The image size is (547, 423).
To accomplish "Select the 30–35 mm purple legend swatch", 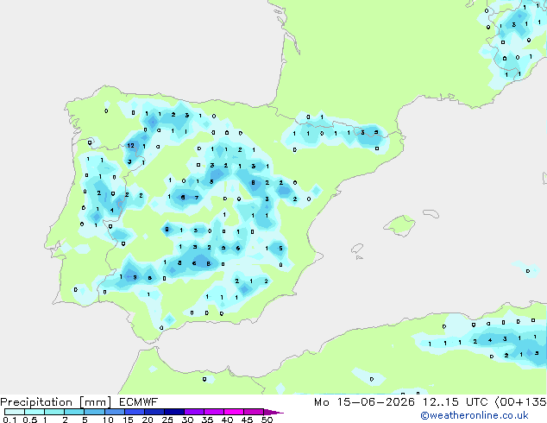I will point(194,412).
